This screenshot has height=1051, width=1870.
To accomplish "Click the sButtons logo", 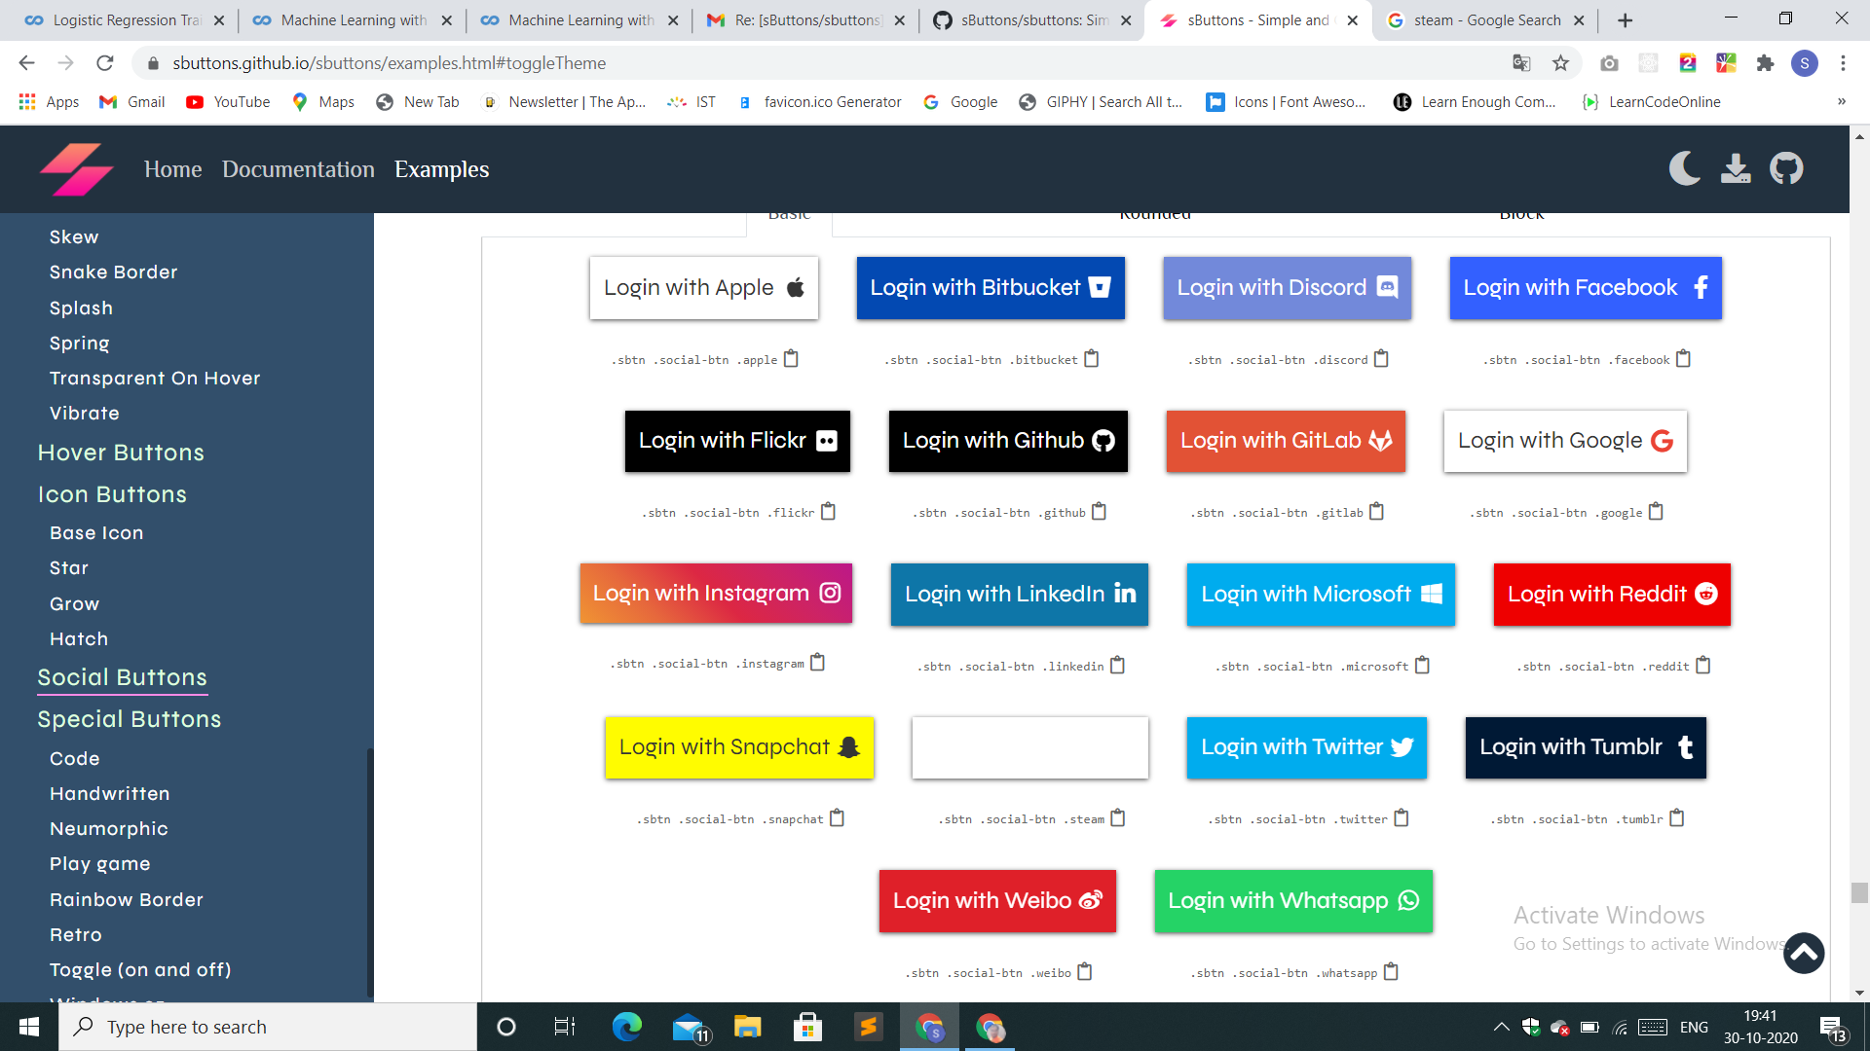I will click(77, 168).
